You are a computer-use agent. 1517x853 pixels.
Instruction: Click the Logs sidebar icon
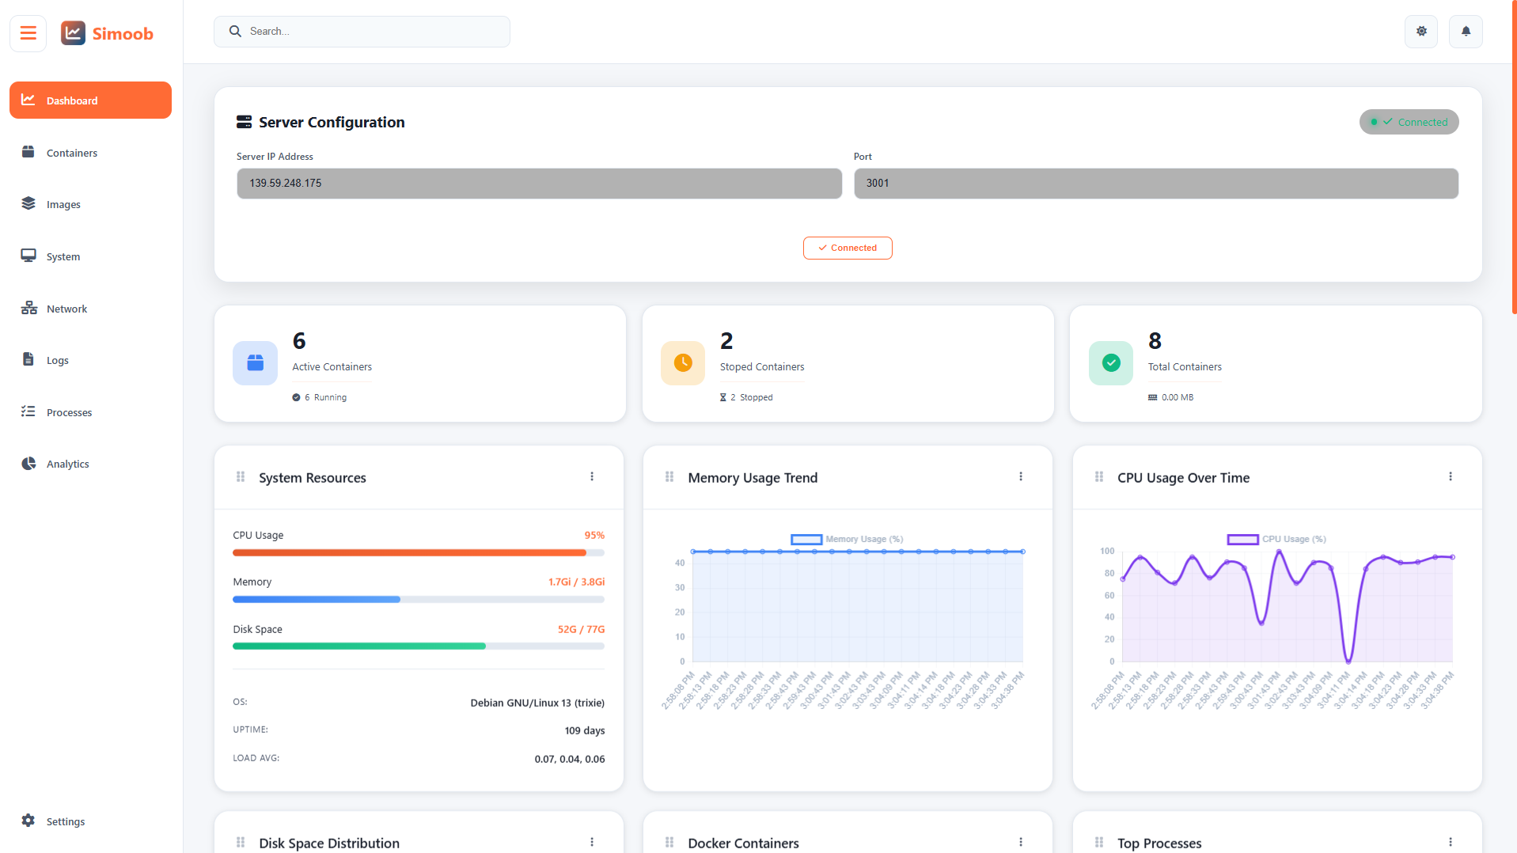(x=28, y=360)
